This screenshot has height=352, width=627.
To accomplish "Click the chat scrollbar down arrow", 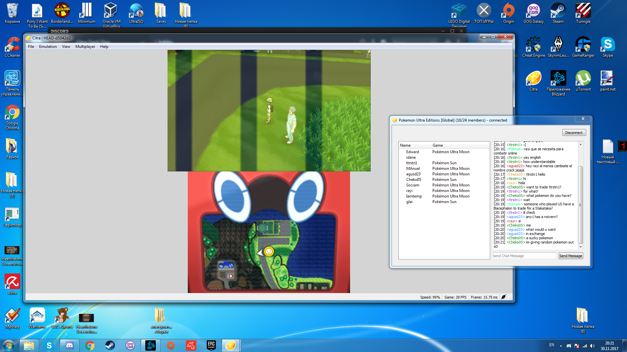I will click(581, 247).
